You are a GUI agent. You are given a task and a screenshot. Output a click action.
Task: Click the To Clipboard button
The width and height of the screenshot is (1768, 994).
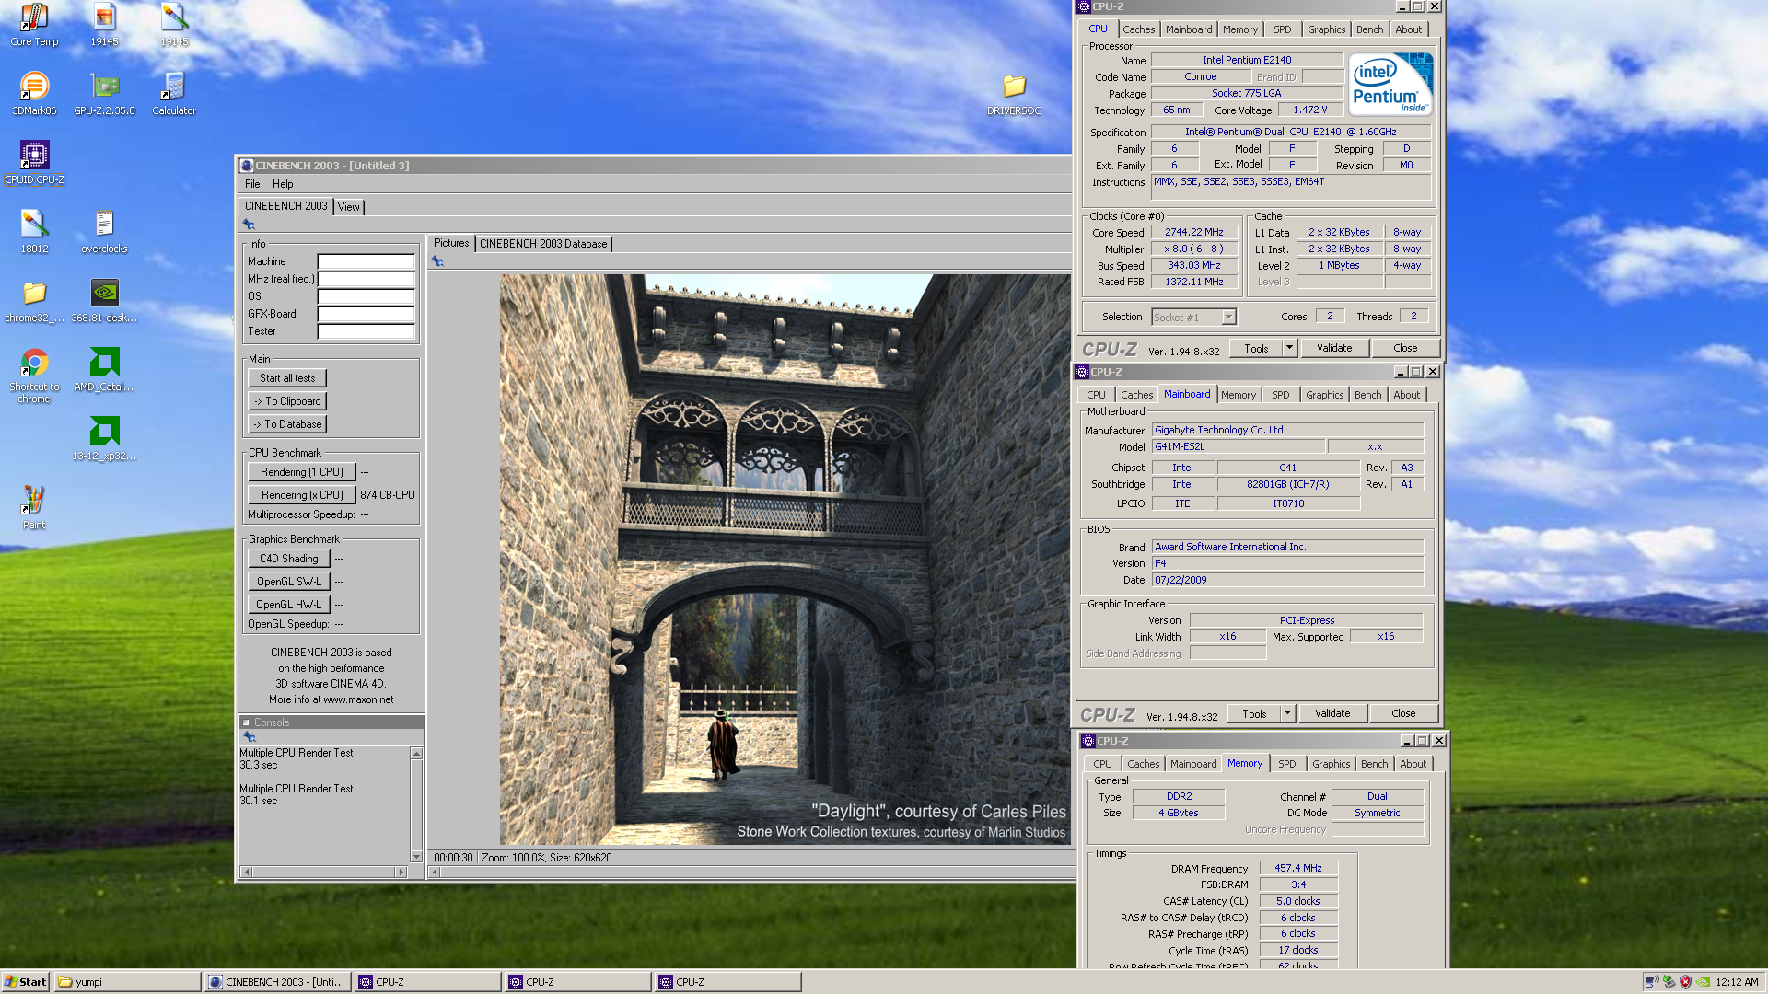[x=287, y=401]
